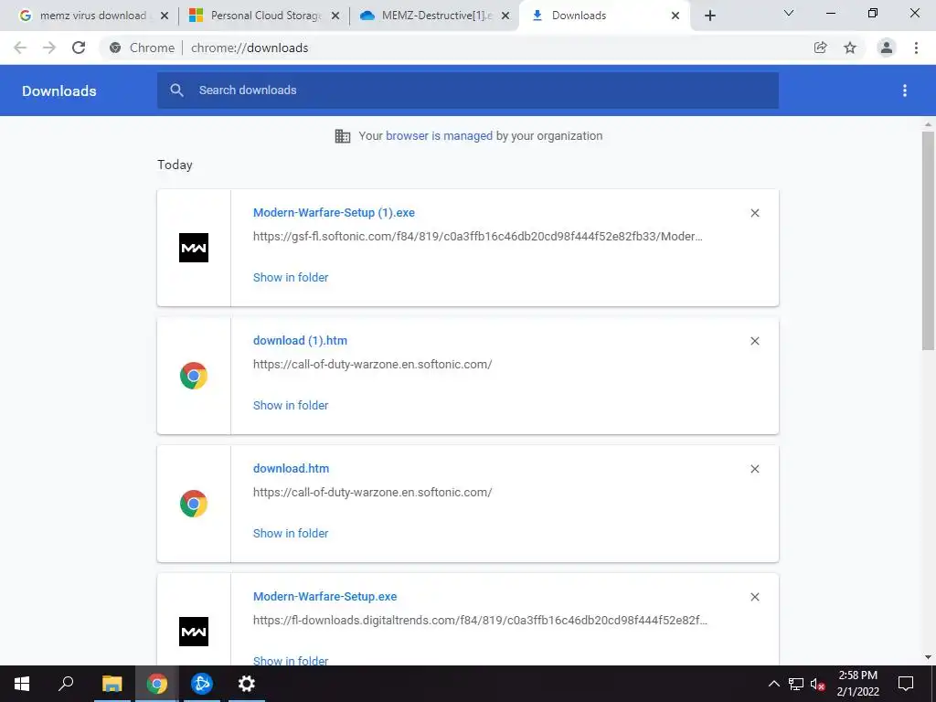The height and width of the screenshot is (702, 936).
Task: Remove download.htm from list
Action: (754, 469)
